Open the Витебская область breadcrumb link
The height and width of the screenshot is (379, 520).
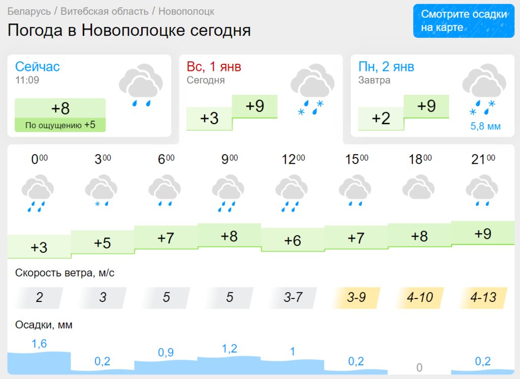point(105,11)
